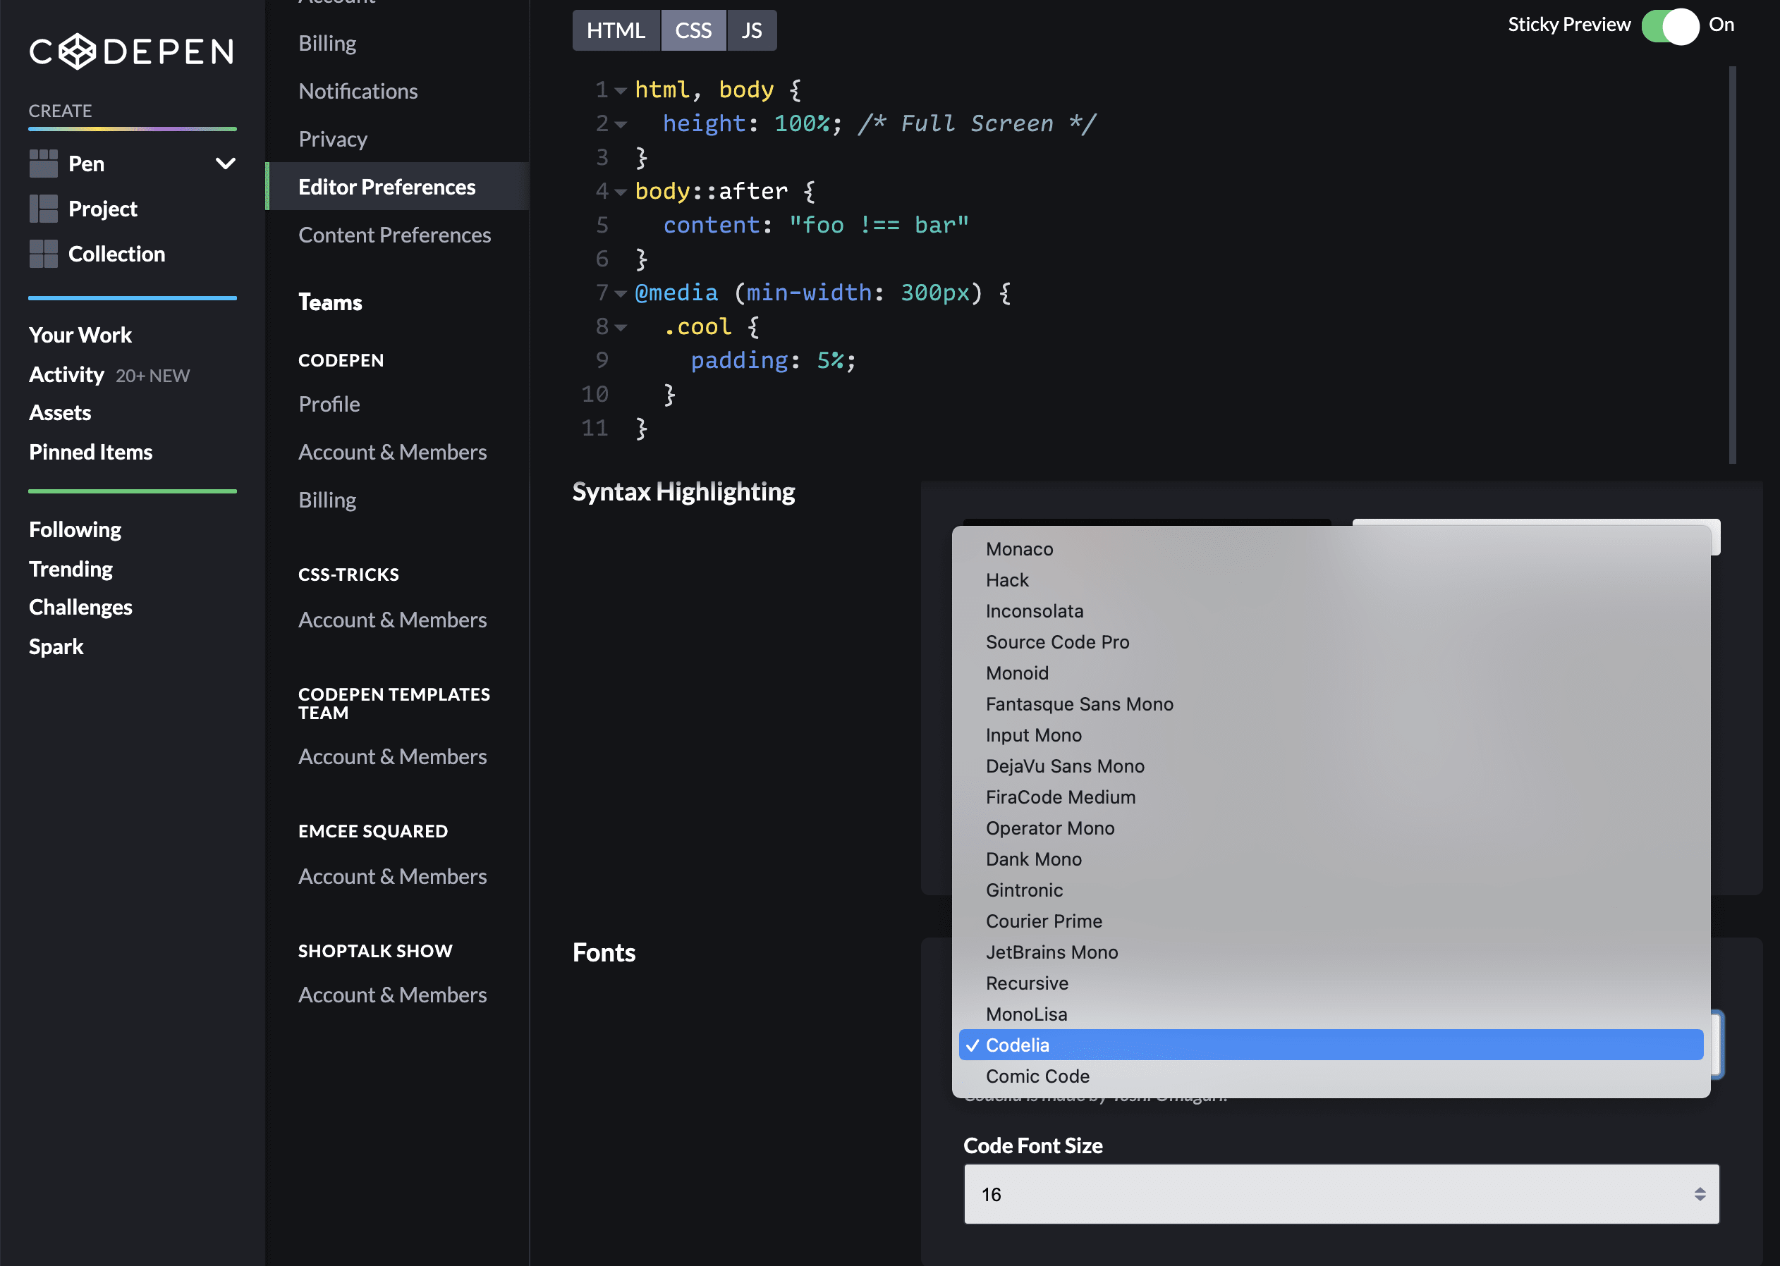Open Content Preferences settings
The height and width of the screenshot is (1266, 1780).
[395, 235]
